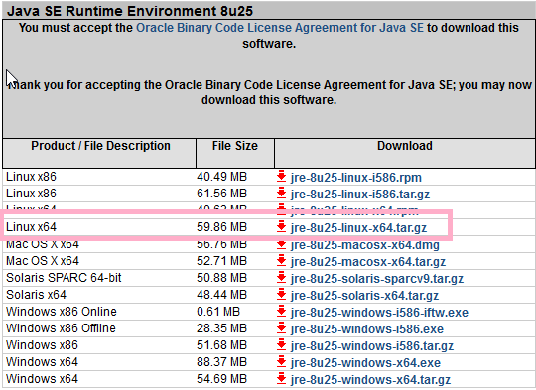Image resolution: width=536 pixels, height=390 pixels.
Task: Click red download arrow for solaris-sparcv9.tar.gz
Action: (281, 277)
